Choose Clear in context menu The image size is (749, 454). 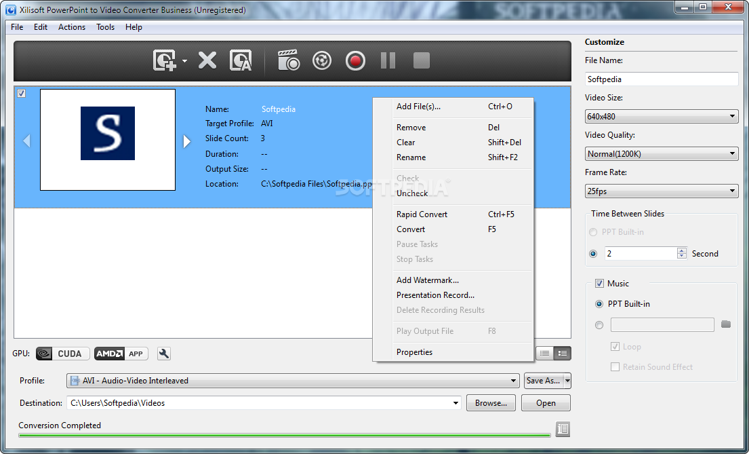pyautogui.click(x=453, y=142)
